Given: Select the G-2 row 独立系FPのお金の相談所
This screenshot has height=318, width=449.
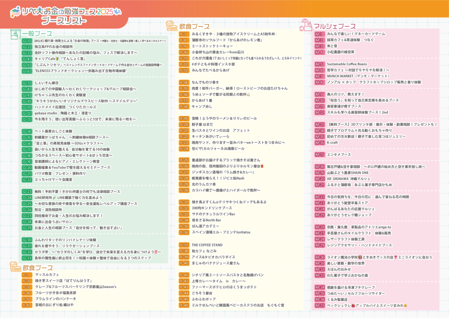Looking at the screenshot, I should 47,47.
